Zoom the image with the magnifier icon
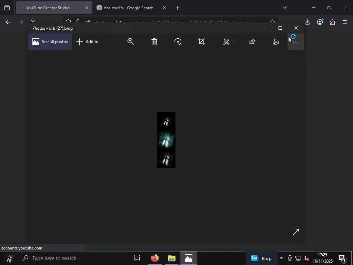The width and height of the screenshot is (353, 265). (131, 42)
